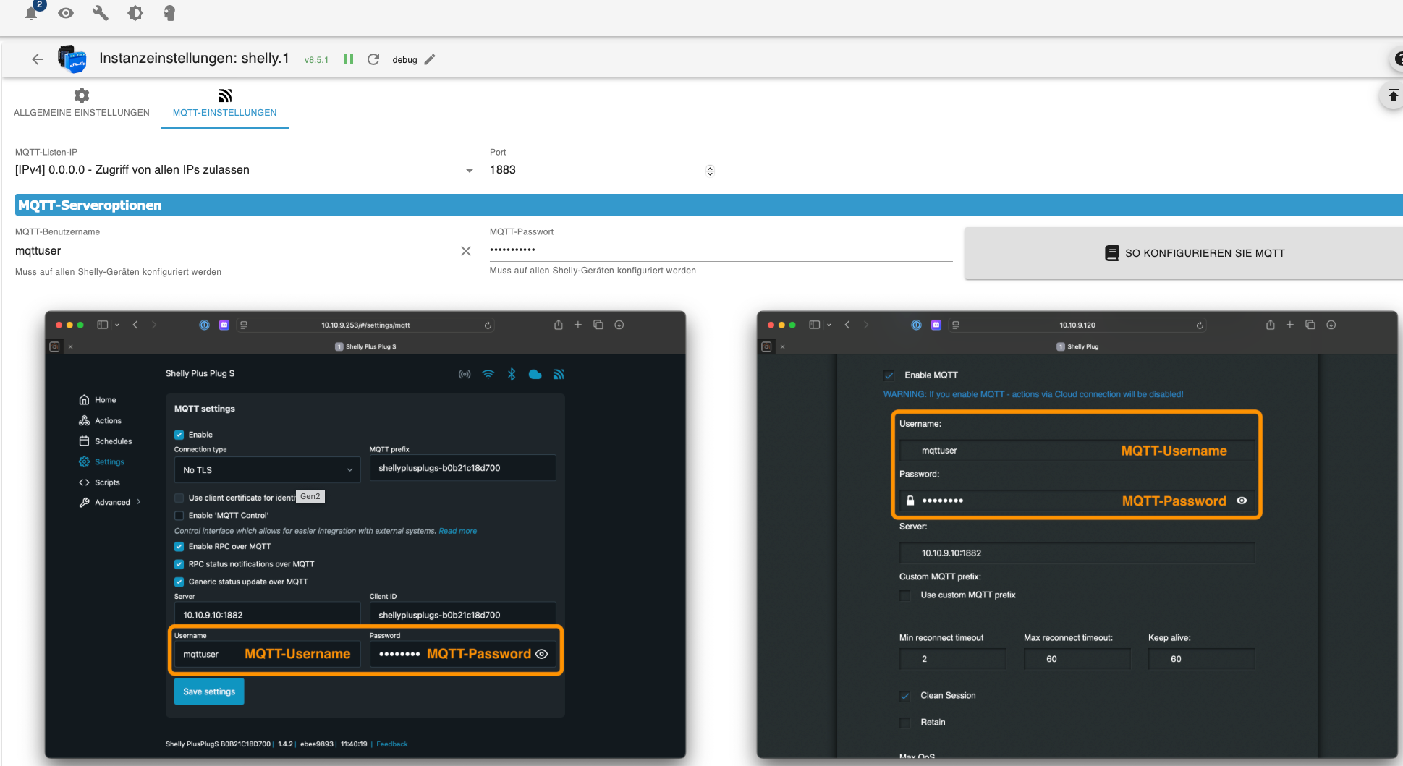
Task: Toggle Retain checkbox in Shelly Plug screenshot
Action: [905, 723]
